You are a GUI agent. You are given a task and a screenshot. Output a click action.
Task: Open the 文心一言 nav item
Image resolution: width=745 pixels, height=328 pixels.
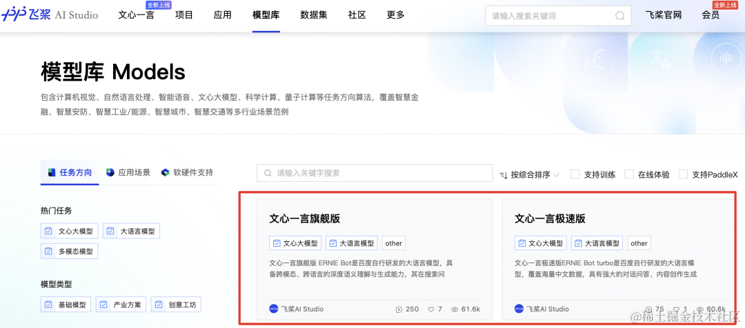click(x=136, y=15)
